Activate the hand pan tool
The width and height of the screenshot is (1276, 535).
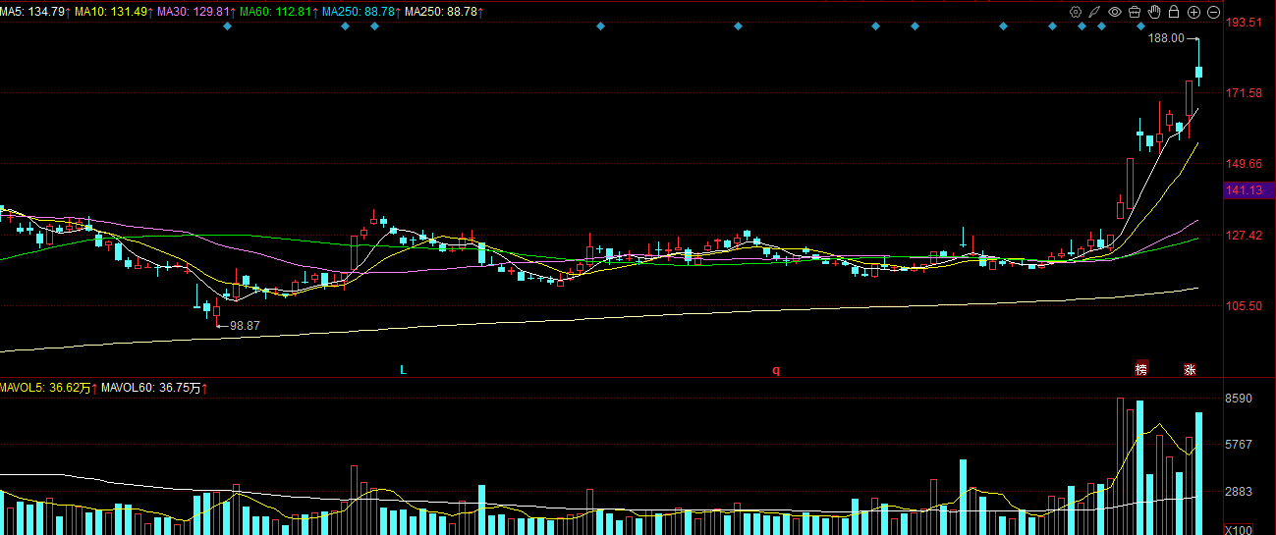[x=1154, y=12]
